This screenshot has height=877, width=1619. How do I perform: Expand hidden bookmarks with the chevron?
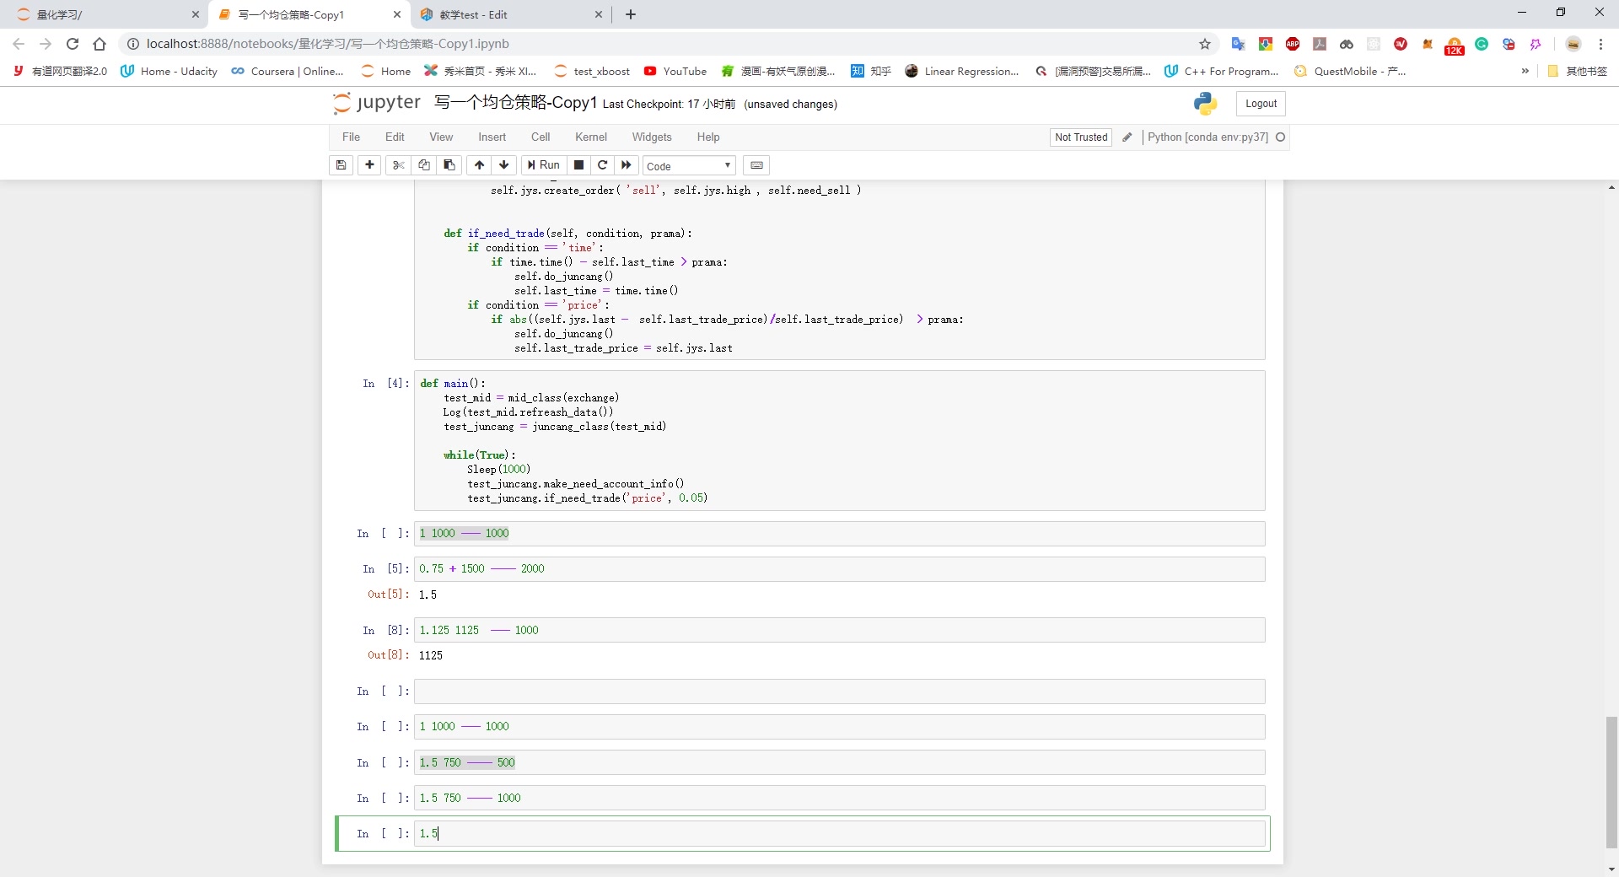1525,72
